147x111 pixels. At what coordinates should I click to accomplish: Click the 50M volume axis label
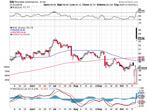tap(7, 76)
